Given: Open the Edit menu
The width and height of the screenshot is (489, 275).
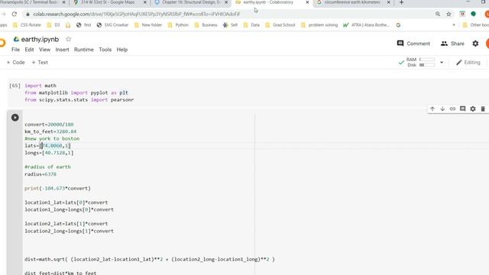Looking at the screenshot, I should pyautogui.click(x=29, y=50).
